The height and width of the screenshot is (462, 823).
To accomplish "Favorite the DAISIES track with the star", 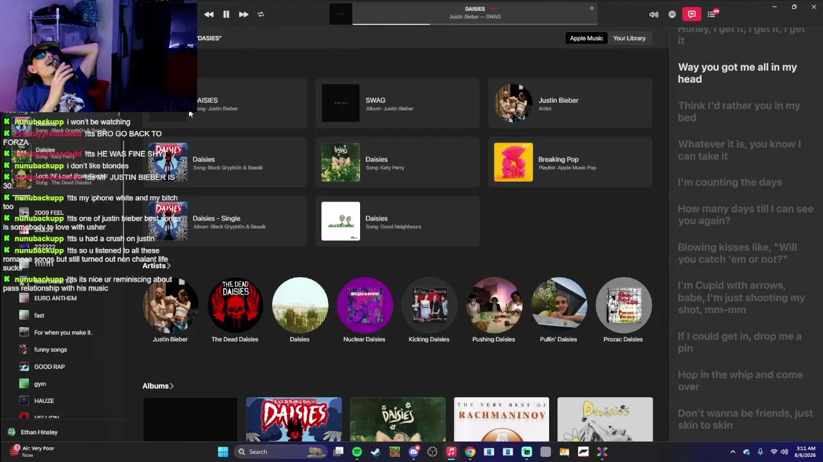I will (592, 8).
